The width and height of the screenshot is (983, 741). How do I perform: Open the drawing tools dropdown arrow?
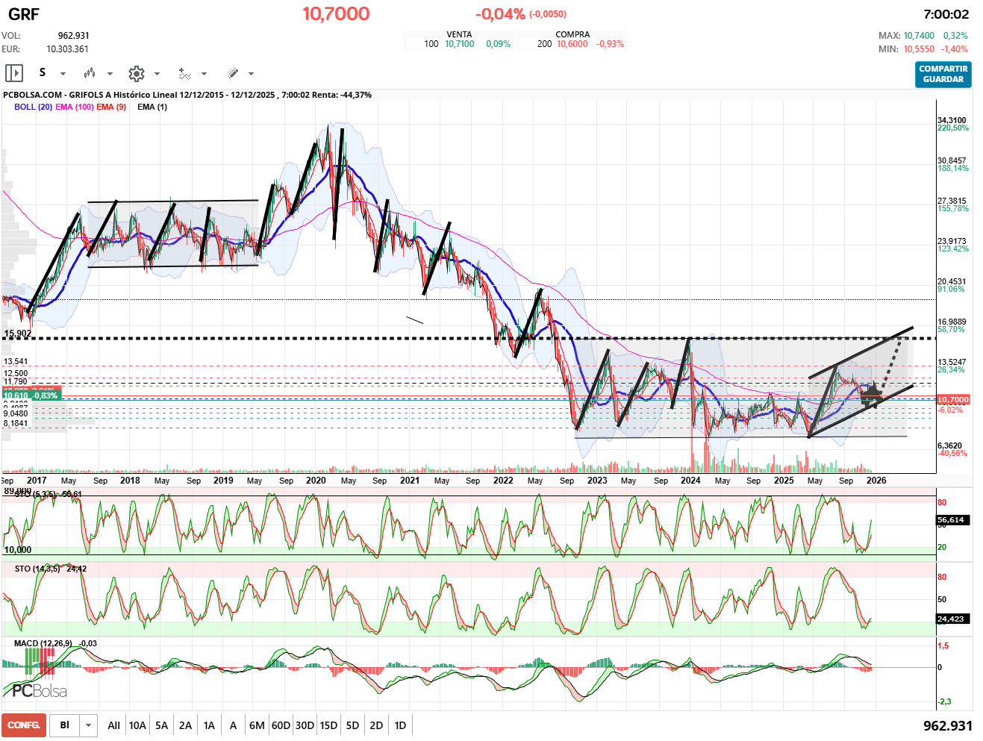[251, 74]
